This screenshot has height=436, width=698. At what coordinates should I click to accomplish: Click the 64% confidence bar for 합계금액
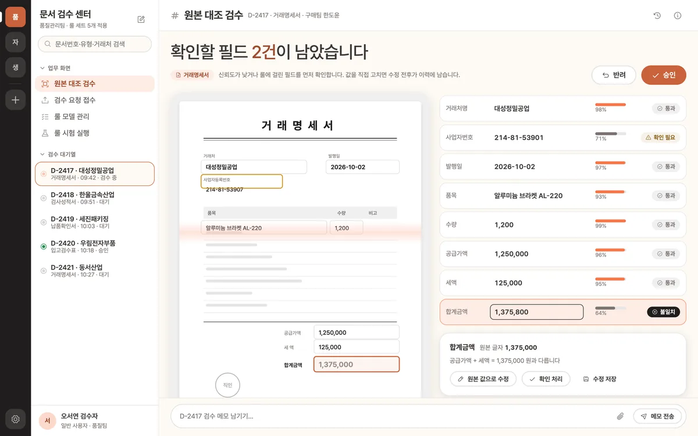coord(610,308)
